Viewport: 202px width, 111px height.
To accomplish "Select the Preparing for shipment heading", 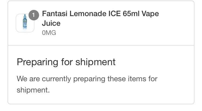I will [66, 62].
